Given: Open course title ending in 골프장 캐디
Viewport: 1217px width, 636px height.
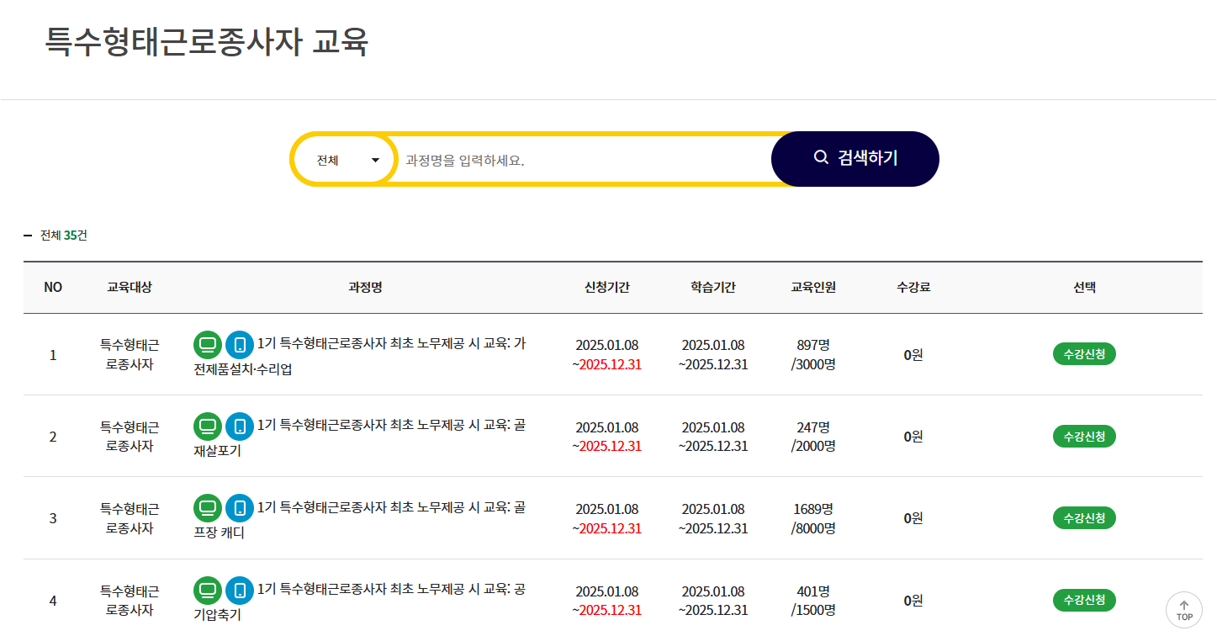Looking at the screenshot, I should tap(360, 520).
